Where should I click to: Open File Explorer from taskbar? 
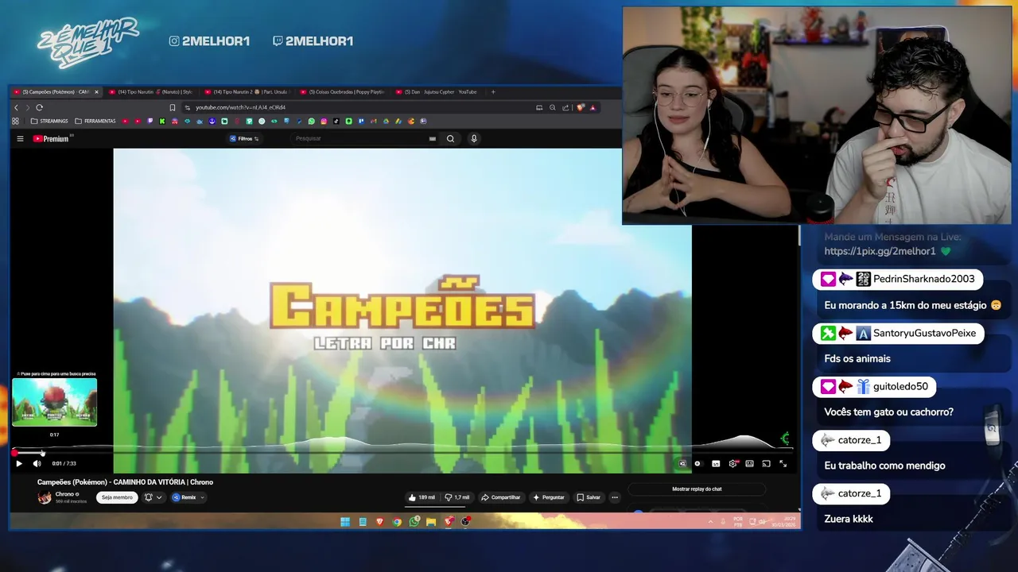[x=431, y=522]
